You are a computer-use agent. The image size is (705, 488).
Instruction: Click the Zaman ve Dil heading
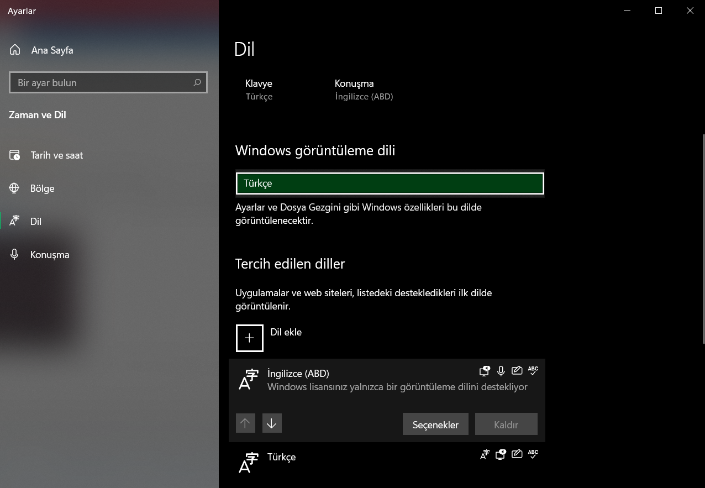(38, 115)
